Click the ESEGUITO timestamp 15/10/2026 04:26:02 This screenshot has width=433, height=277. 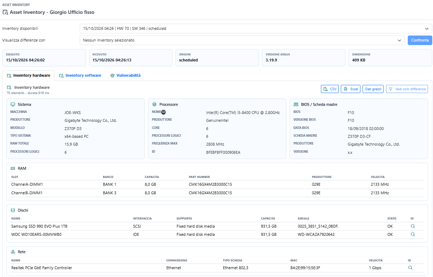(25, 60)
